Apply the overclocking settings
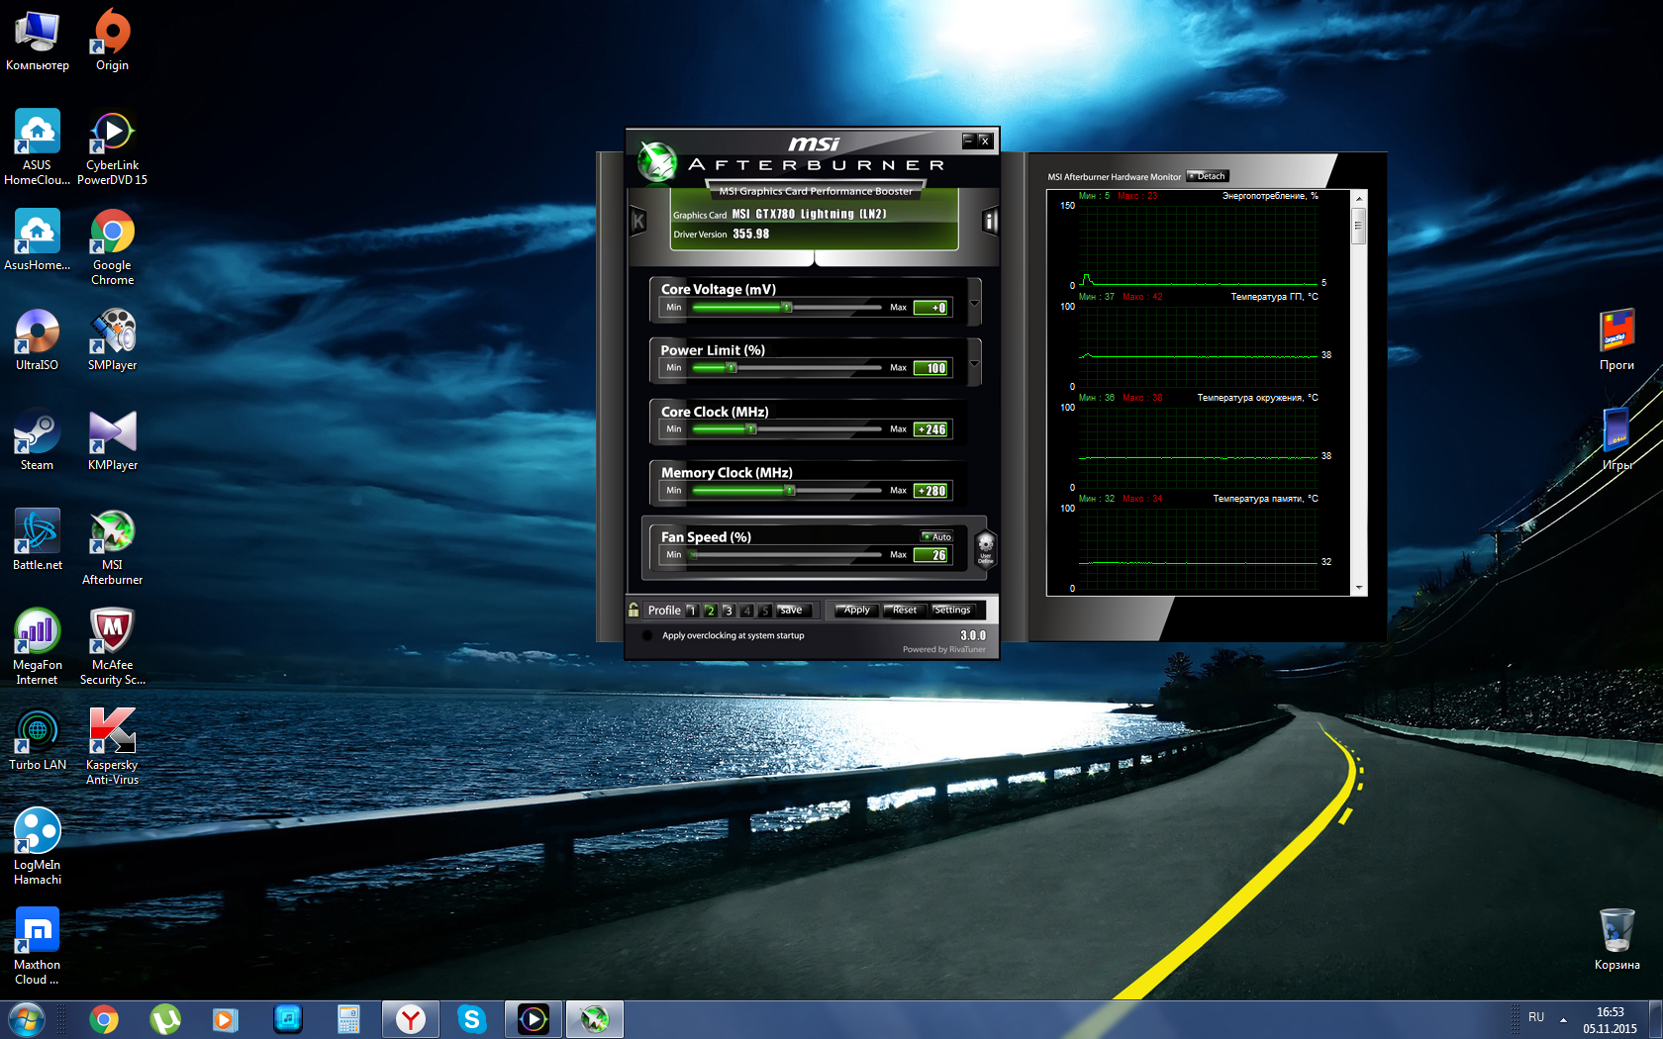The image size is (1663, 1039). click(x=856, y=610)
